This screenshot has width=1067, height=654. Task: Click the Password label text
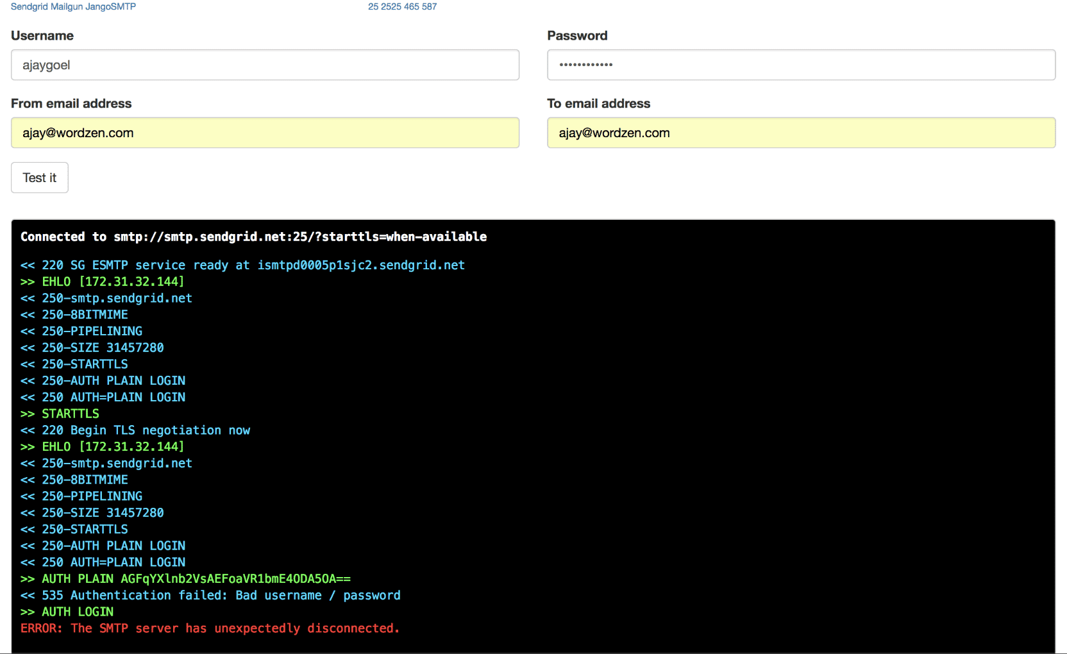tap(577, 36)
